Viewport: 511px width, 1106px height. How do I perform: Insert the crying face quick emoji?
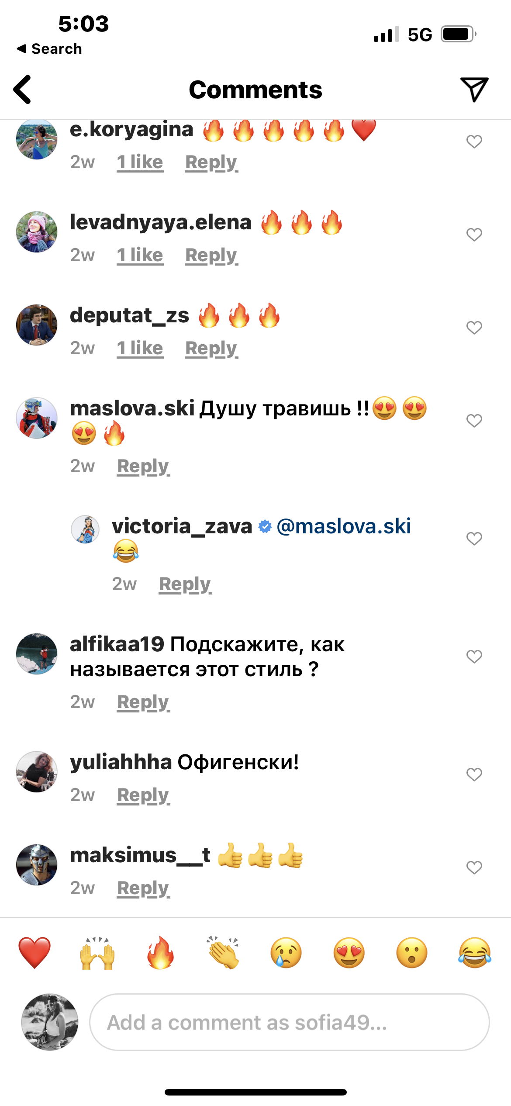tap(286, 953)
